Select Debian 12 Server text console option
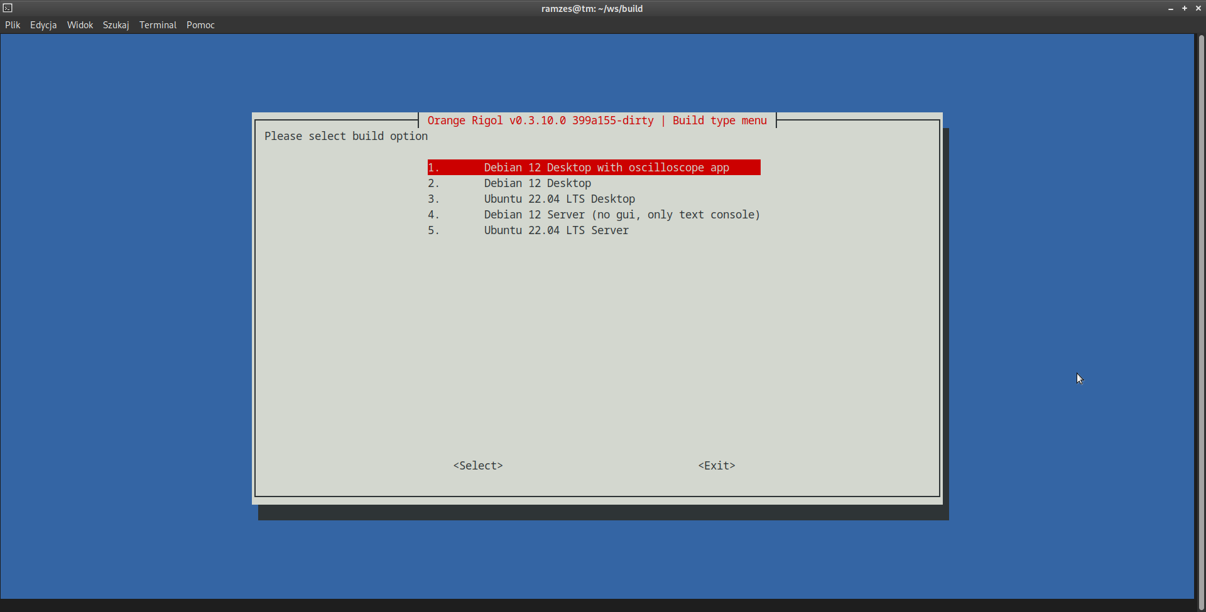Image resolution: width=1206 pixels, height=612 pixels. (594, 215)
